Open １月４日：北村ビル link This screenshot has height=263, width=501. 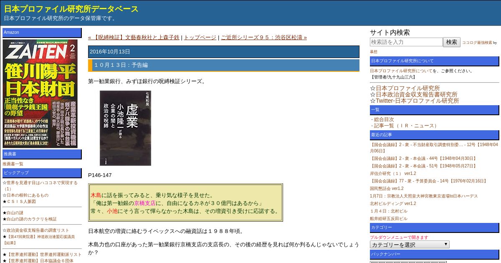tap(389, 211)
